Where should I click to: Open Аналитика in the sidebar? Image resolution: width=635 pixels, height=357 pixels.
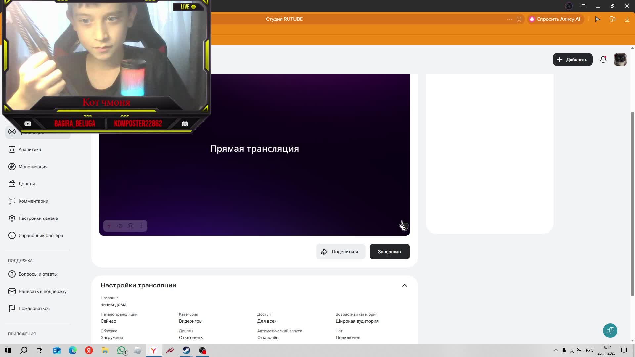point(30,149)
